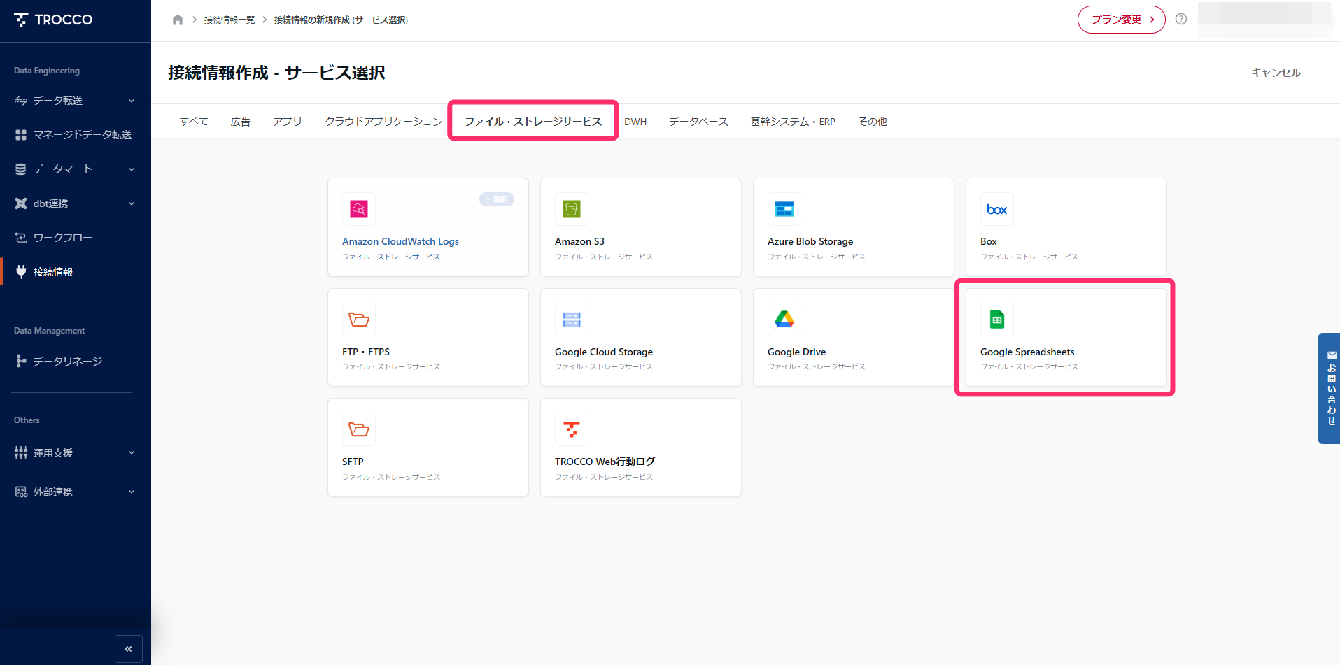Expand the dbt連携 sidebar menu
Viewport: 1340px width, 665px height.
(x=75, y=203)
